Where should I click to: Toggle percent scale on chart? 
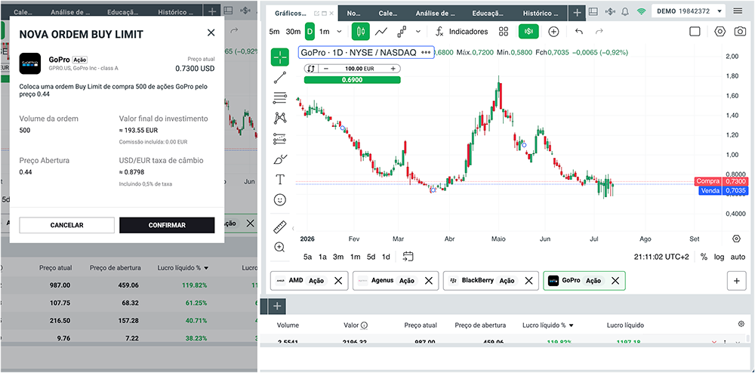pos(704,257)
